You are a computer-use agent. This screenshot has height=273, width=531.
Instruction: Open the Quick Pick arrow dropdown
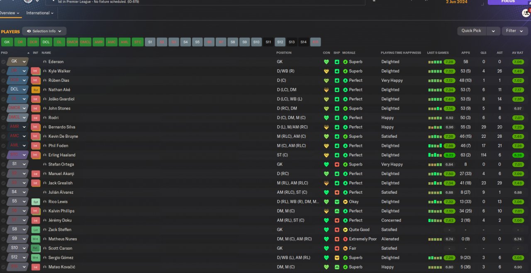pyautogui.click(x=493, y=31)
